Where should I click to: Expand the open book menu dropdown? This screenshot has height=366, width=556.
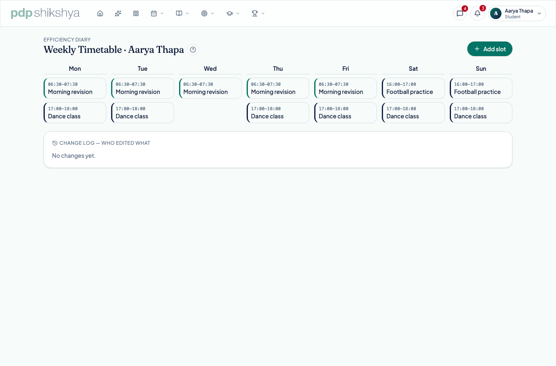click(182, 13)
